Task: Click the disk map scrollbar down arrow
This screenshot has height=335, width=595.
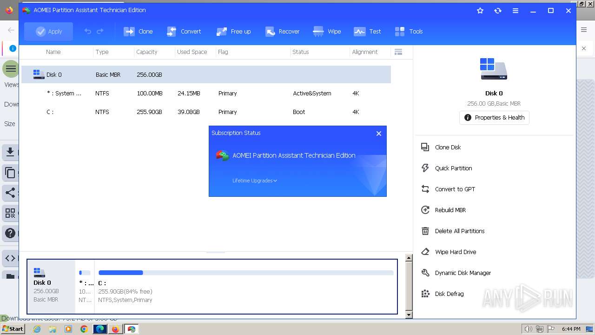Action: click(409, 315)
